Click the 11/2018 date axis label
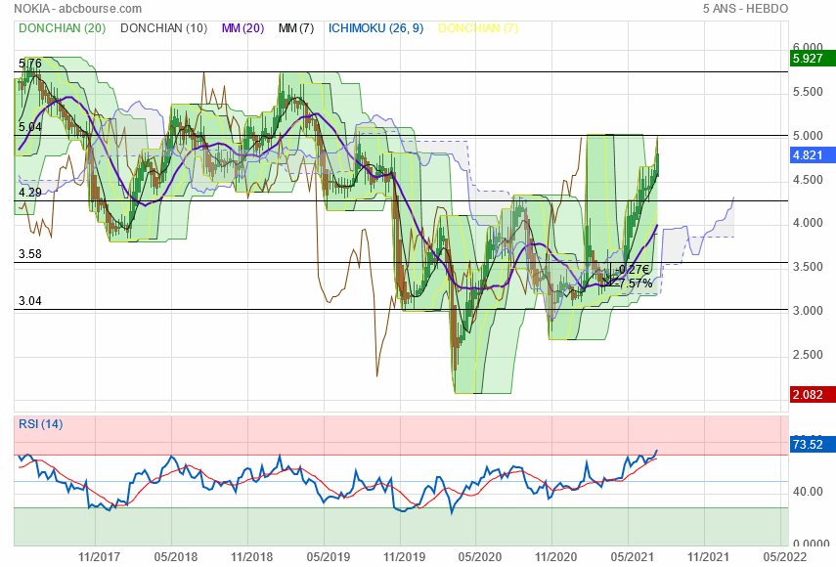Image resolution: width=836 pixels, height=567 pixels. (251, 557)
